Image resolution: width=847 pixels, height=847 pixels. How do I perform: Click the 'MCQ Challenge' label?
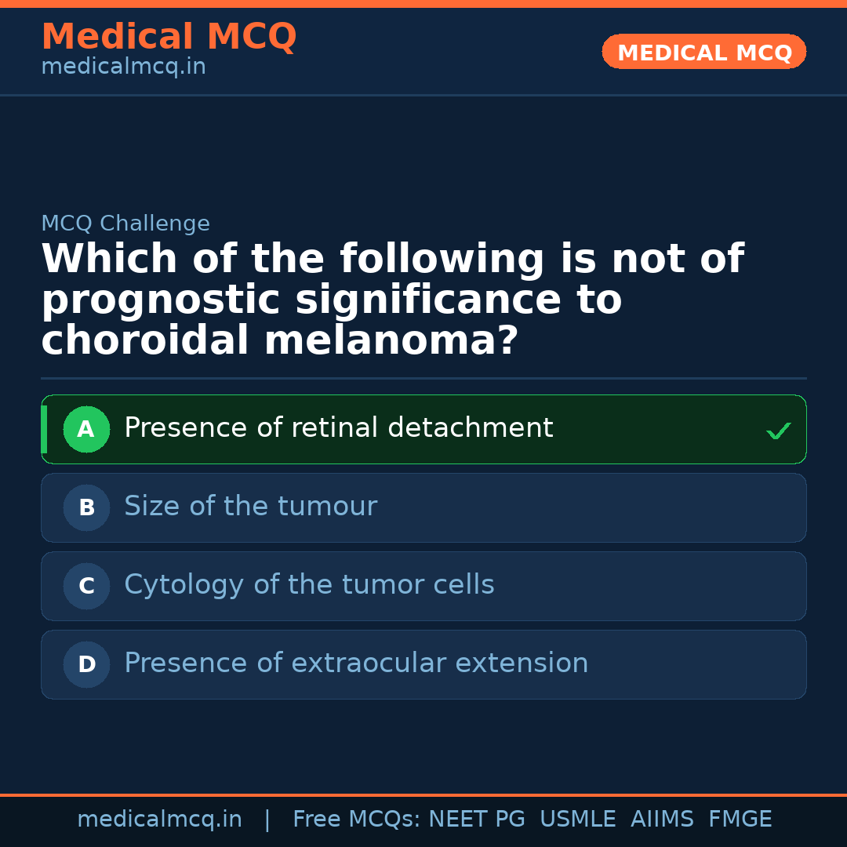(x=125, y=224)
